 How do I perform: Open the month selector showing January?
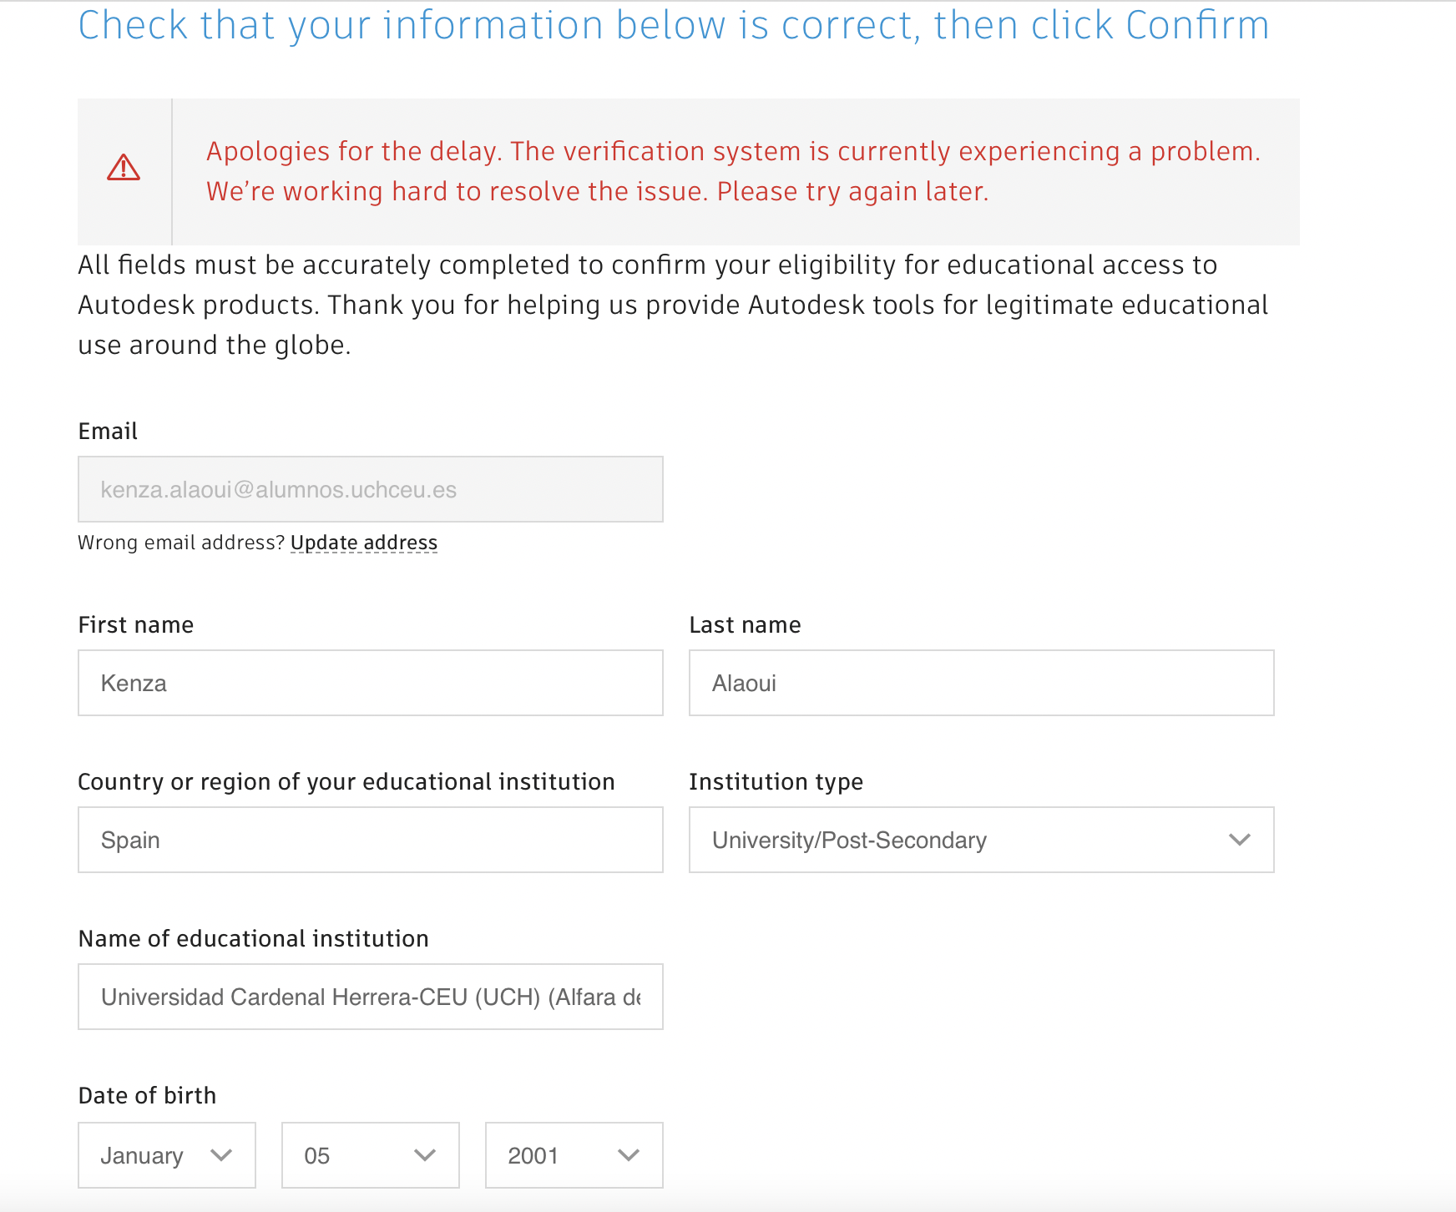click(166, 1155)
